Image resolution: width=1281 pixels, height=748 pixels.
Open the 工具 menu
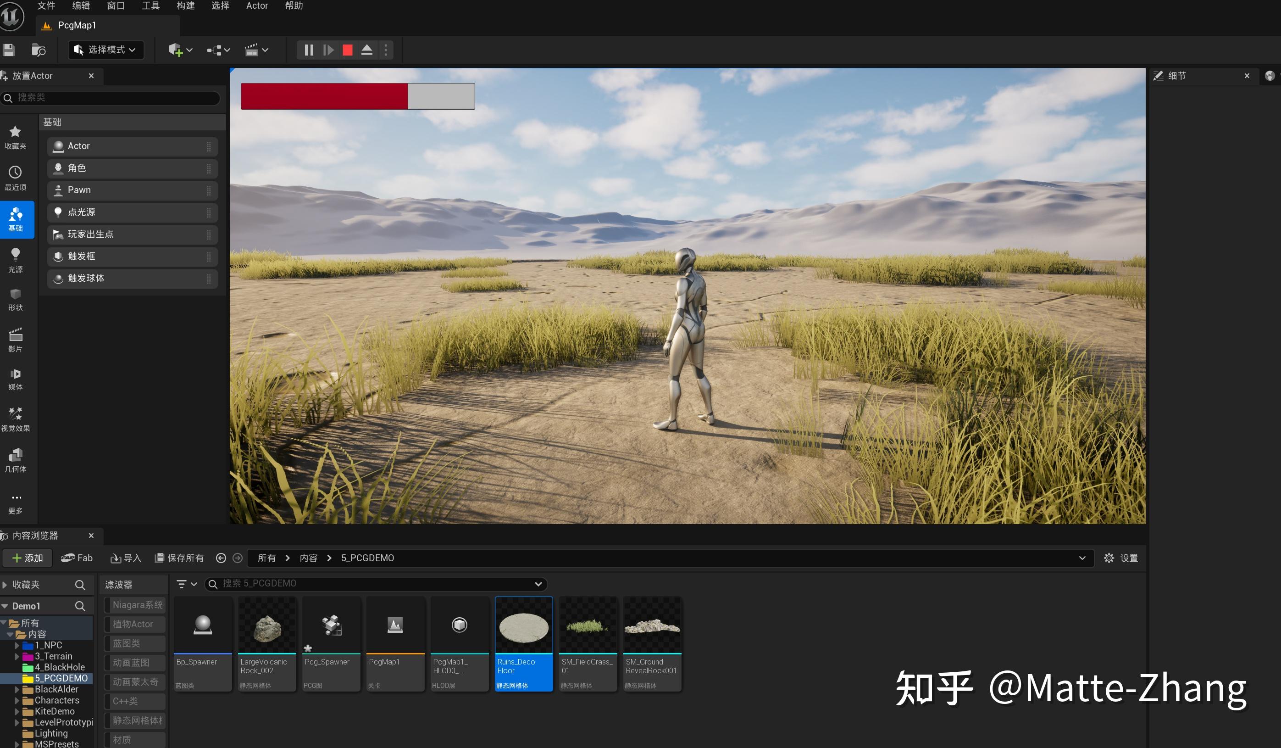click(150, 6)
